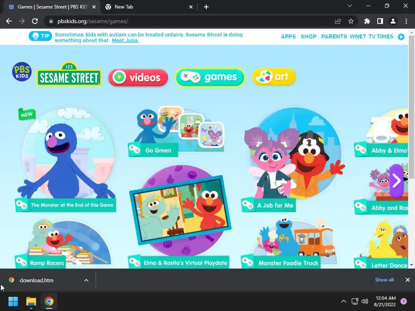Open the Abby and Rosita game label
Viewport: 415px width, 311px height.
[381, 208]
